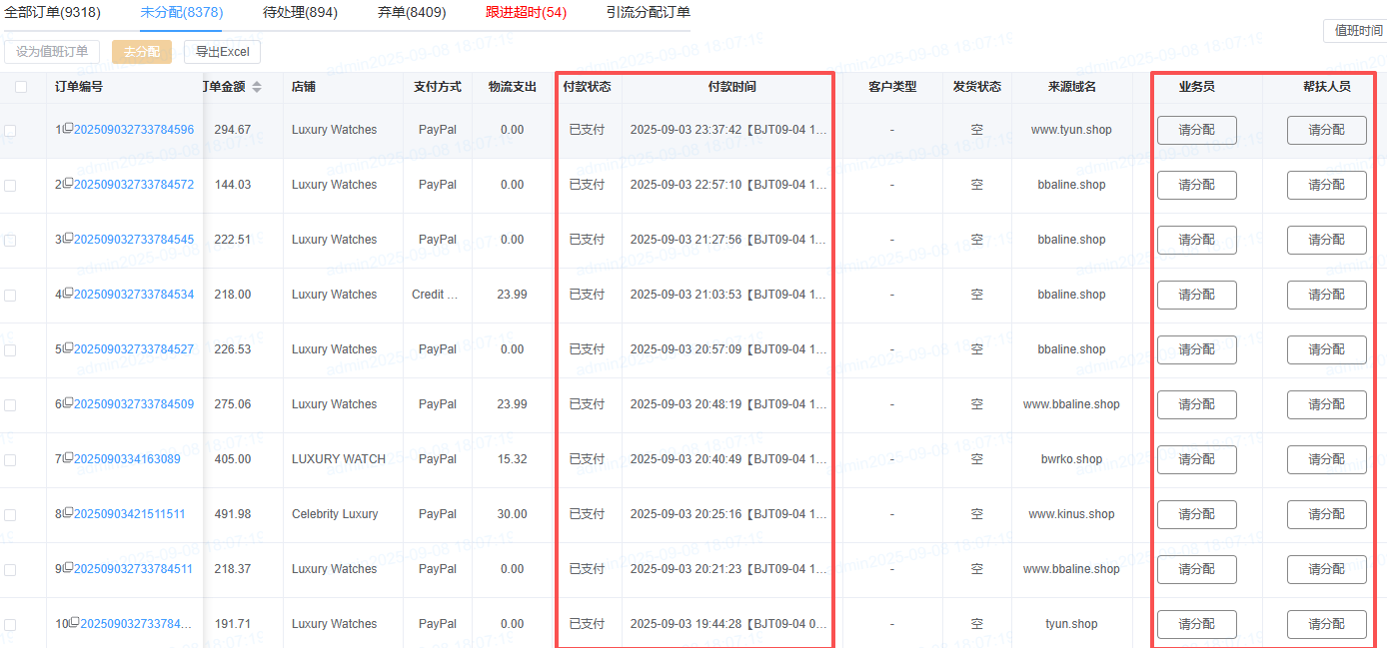This screenshot has height=648, width=1387.
Task: Click copy icon for order 202509032733784511
Action: (69, 568)
